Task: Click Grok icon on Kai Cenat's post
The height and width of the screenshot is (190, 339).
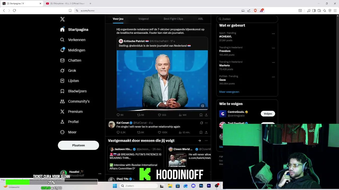Action: click(202, 123)
